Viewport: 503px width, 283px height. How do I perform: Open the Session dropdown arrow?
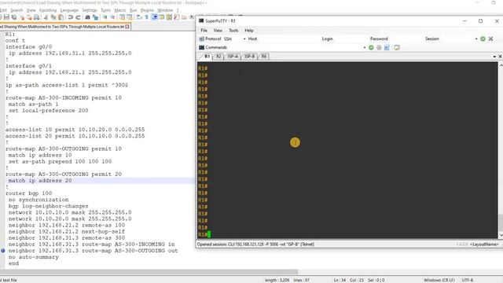[476, 39]
